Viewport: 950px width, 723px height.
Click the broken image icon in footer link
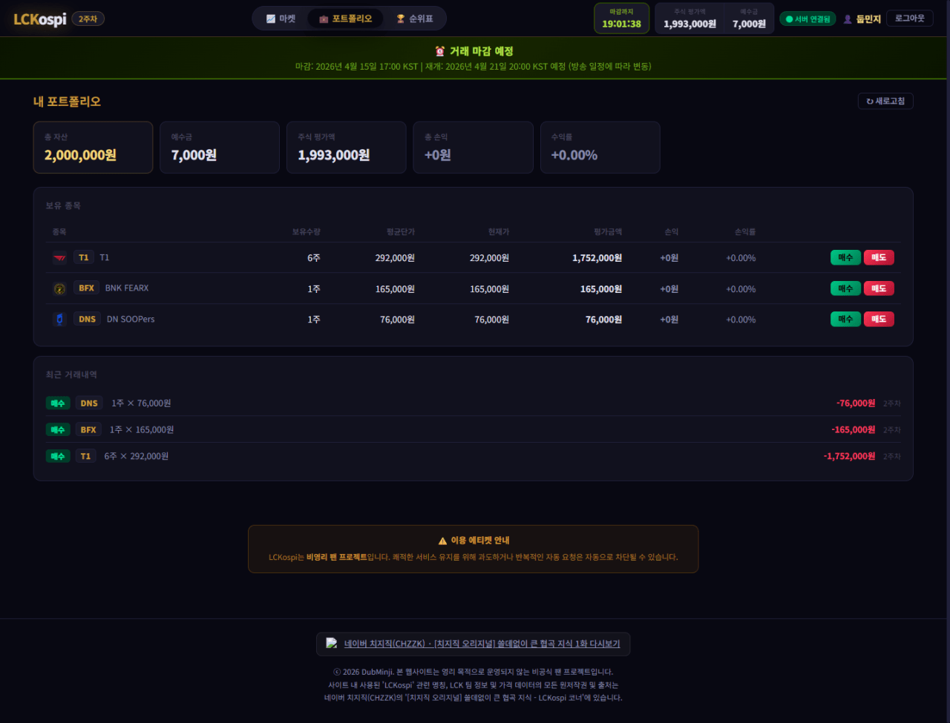[332, 644]
